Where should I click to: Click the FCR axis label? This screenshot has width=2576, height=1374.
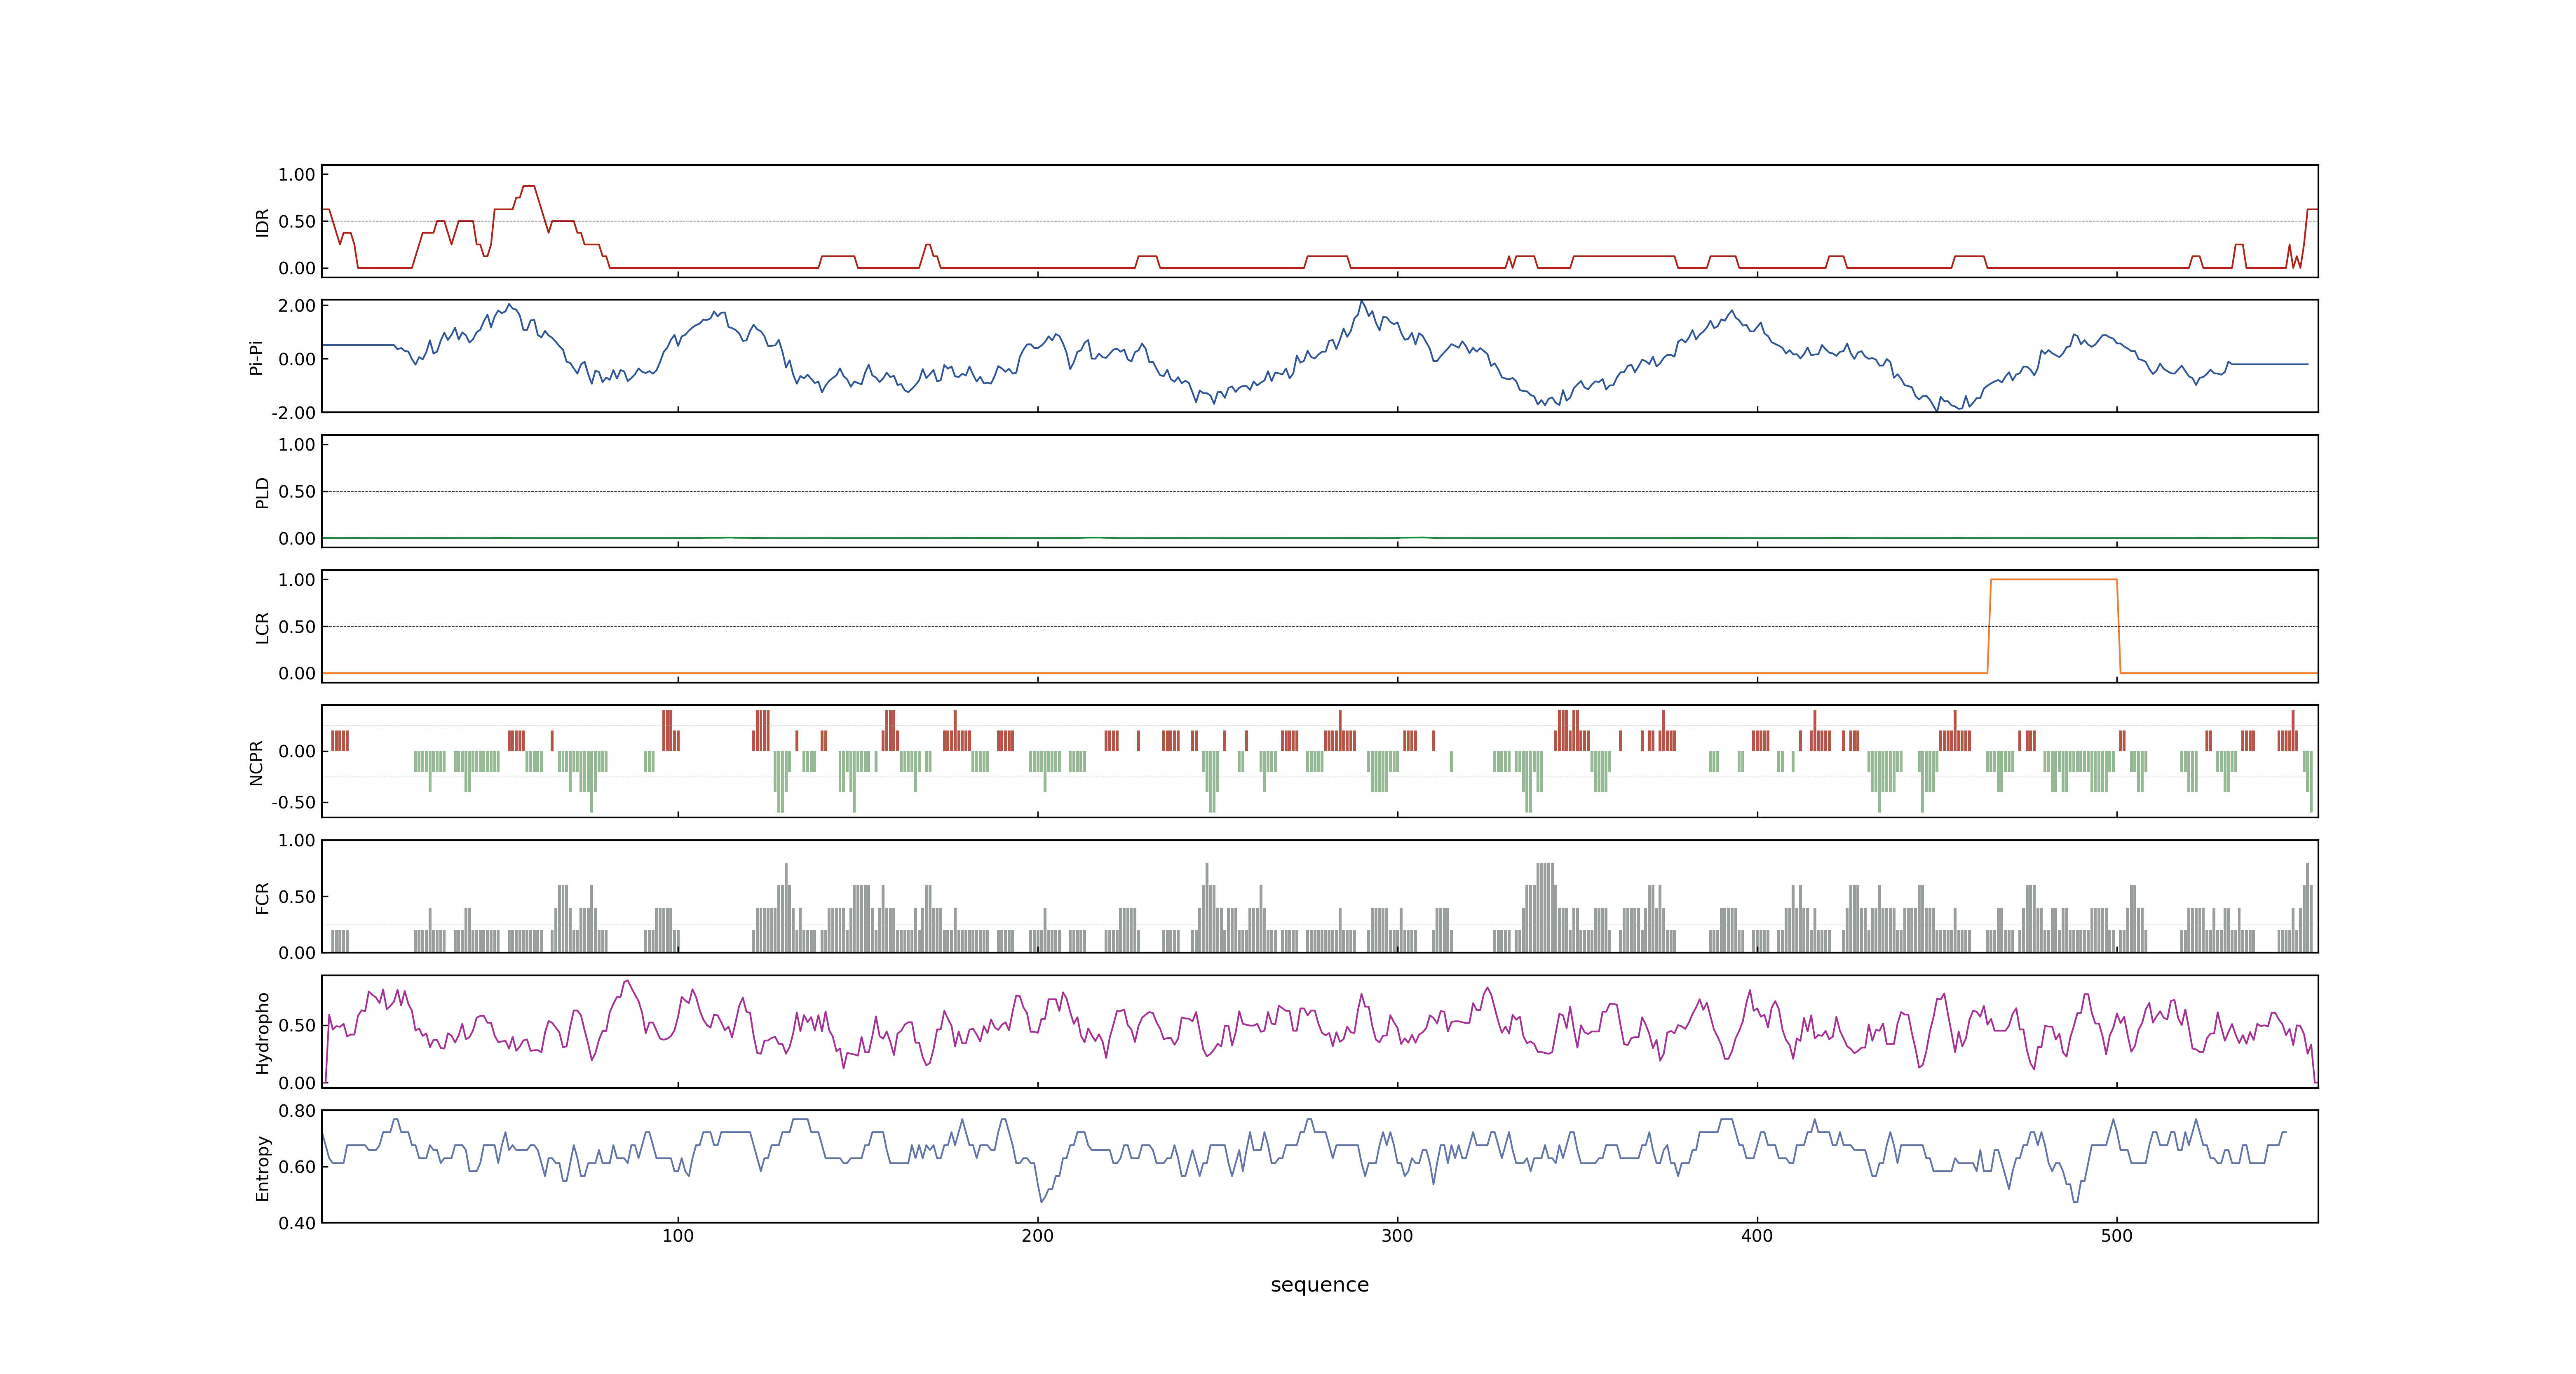(262, 897)
